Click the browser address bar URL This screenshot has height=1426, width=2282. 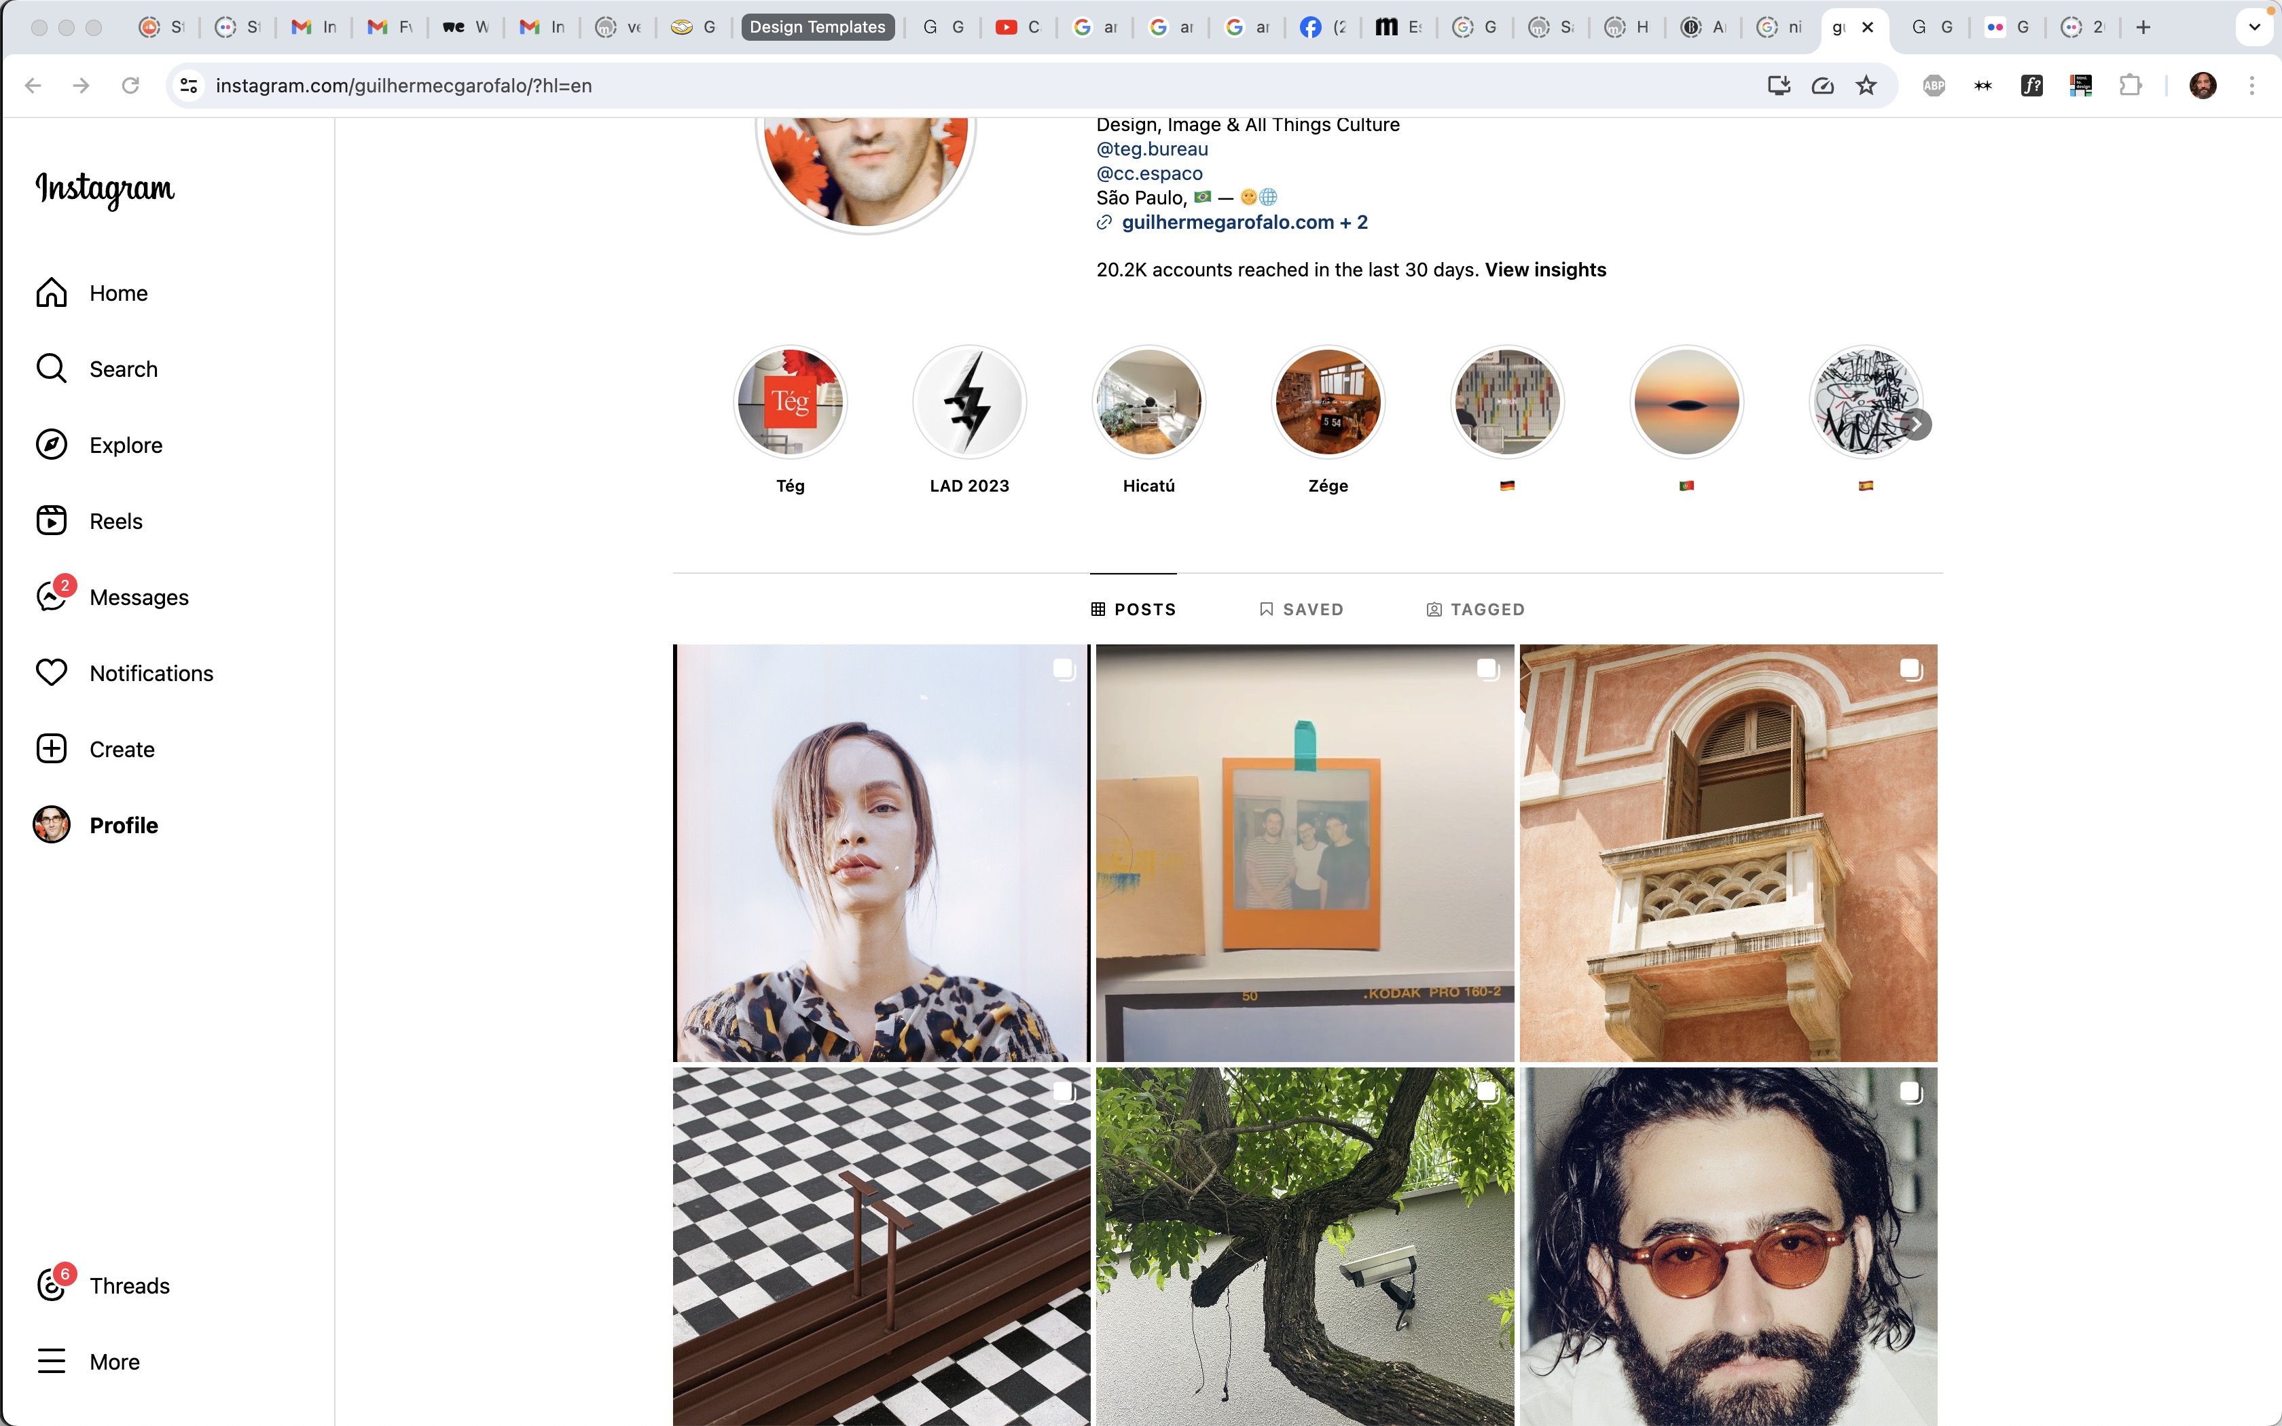click(403, 86)
